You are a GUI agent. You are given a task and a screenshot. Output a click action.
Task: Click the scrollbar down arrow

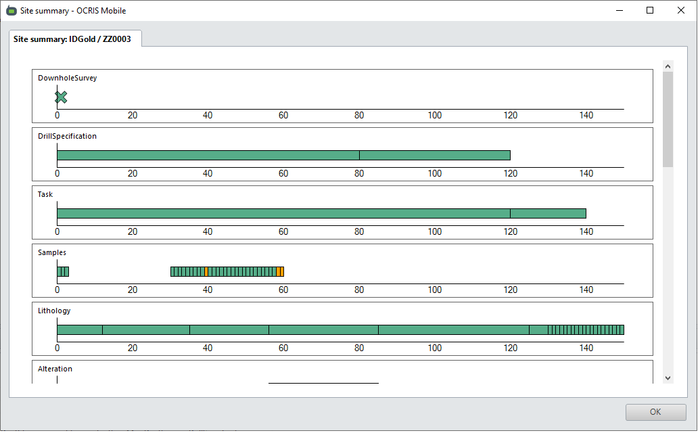[668, 378]
